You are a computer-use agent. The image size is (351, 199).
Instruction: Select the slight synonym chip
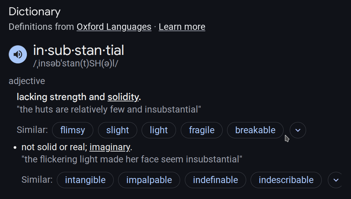tap(117, 130)
